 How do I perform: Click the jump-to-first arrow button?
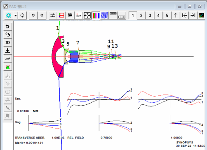click(x=184, y=15)
